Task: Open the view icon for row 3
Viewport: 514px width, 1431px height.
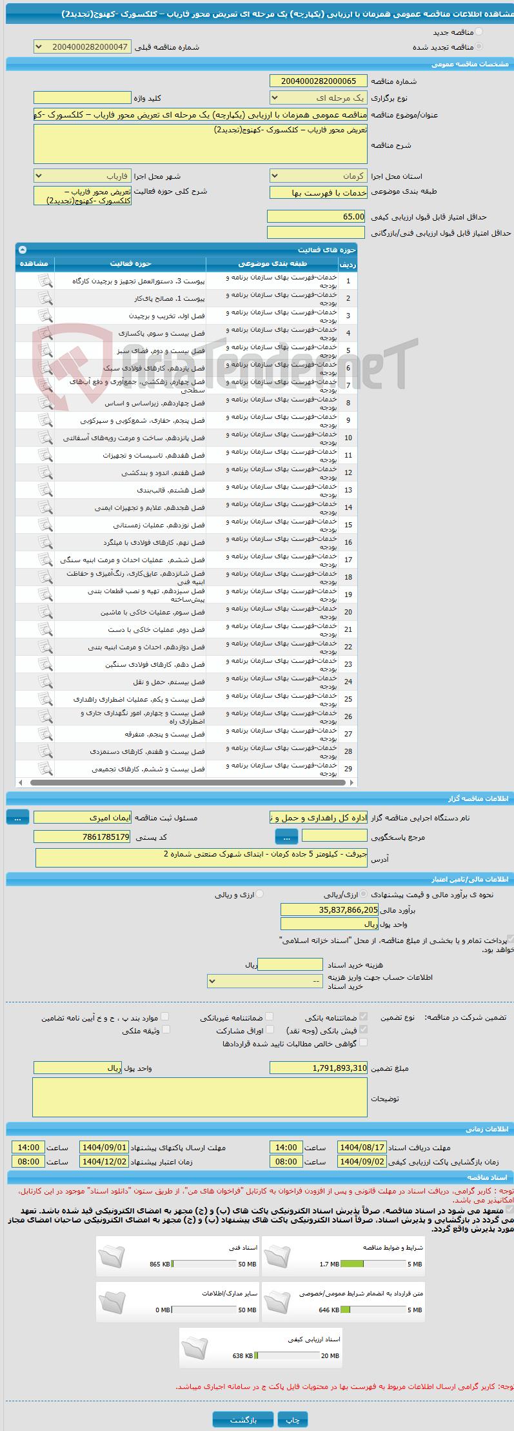Action: pos(44,316)
